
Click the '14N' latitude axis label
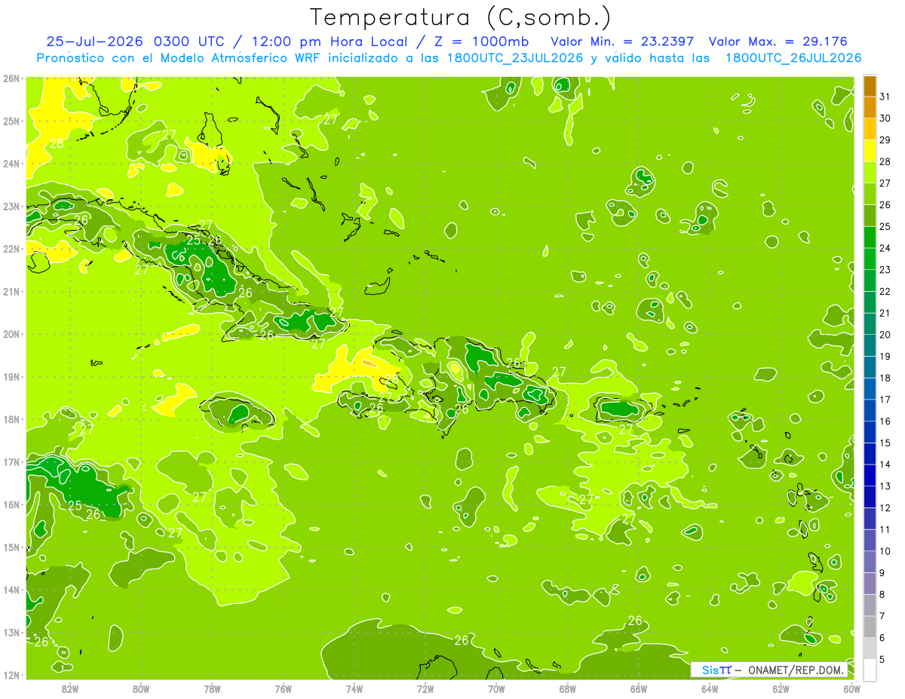(x=11, y=590)
